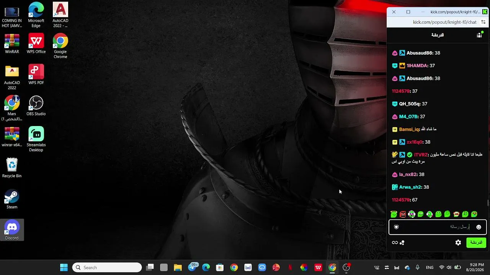Image resolution: width=490 pixels, height=275 pixels.
Task: Open the Arwa_sh2 username in chat
Action: point(410,187)
